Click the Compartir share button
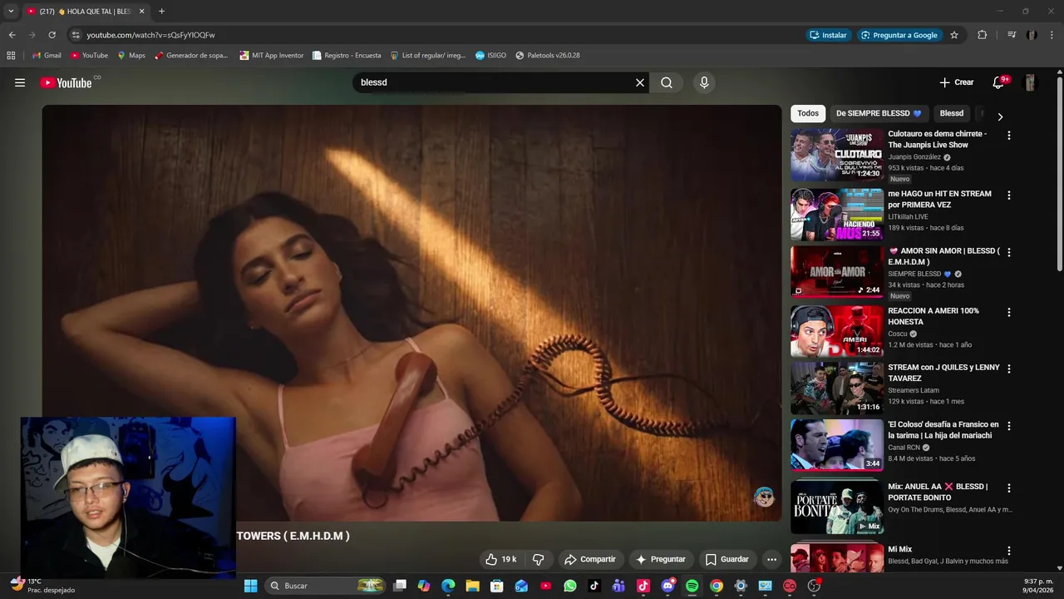Image resolution: width=1064 pixels, height=599 pixels. click(589, 559)
